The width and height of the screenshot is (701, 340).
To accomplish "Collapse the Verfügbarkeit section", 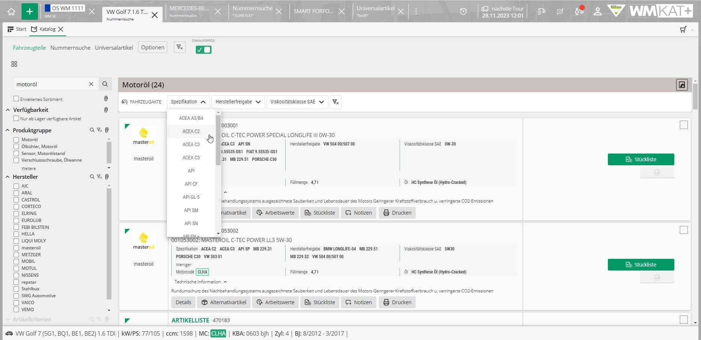I will (x=8, y=110).
